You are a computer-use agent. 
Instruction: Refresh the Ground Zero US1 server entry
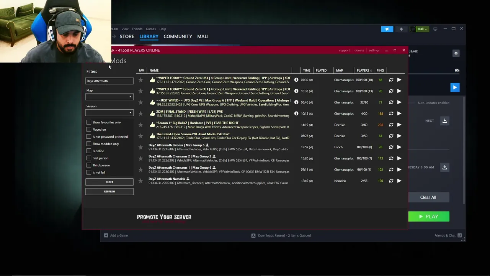pos(391,80)
